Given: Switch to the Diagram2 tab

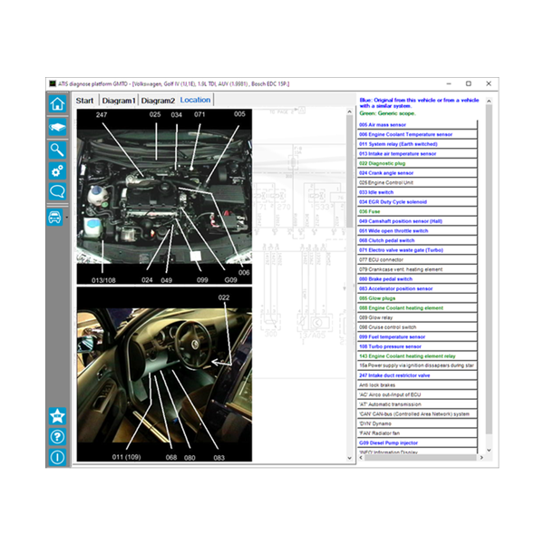Looking at the screenshot, I should click(x=158, y=101).
